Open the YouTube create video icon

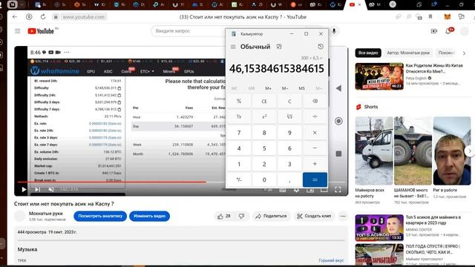pos(433,31)
